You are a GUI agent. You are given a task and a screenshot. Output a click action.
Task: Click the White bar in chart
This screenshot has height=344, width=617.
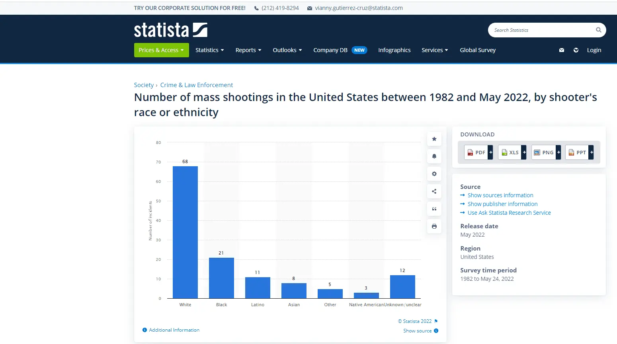185,232
